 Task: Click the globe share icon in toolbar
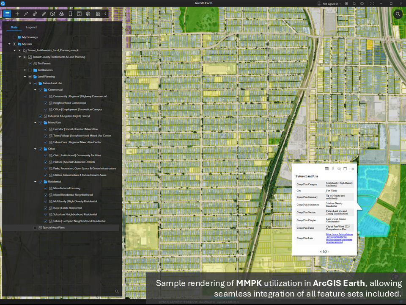[x=88, y=14]
